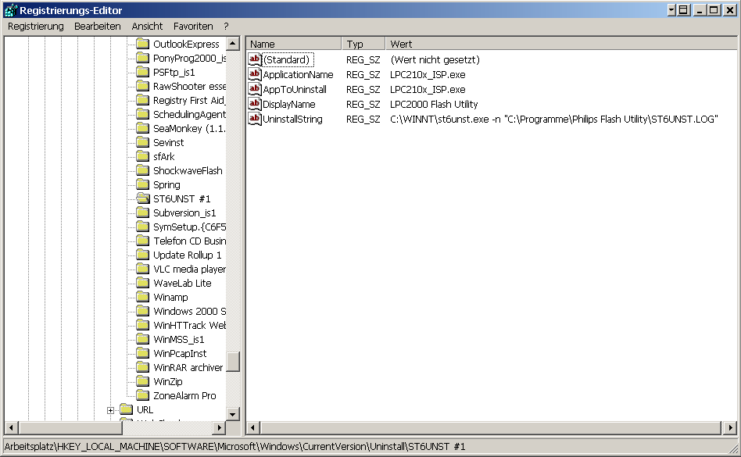Select the ZoneAlarm Pro key
Image resolution: width=741 pixels, height=457 pixels.
coord(184,395)
